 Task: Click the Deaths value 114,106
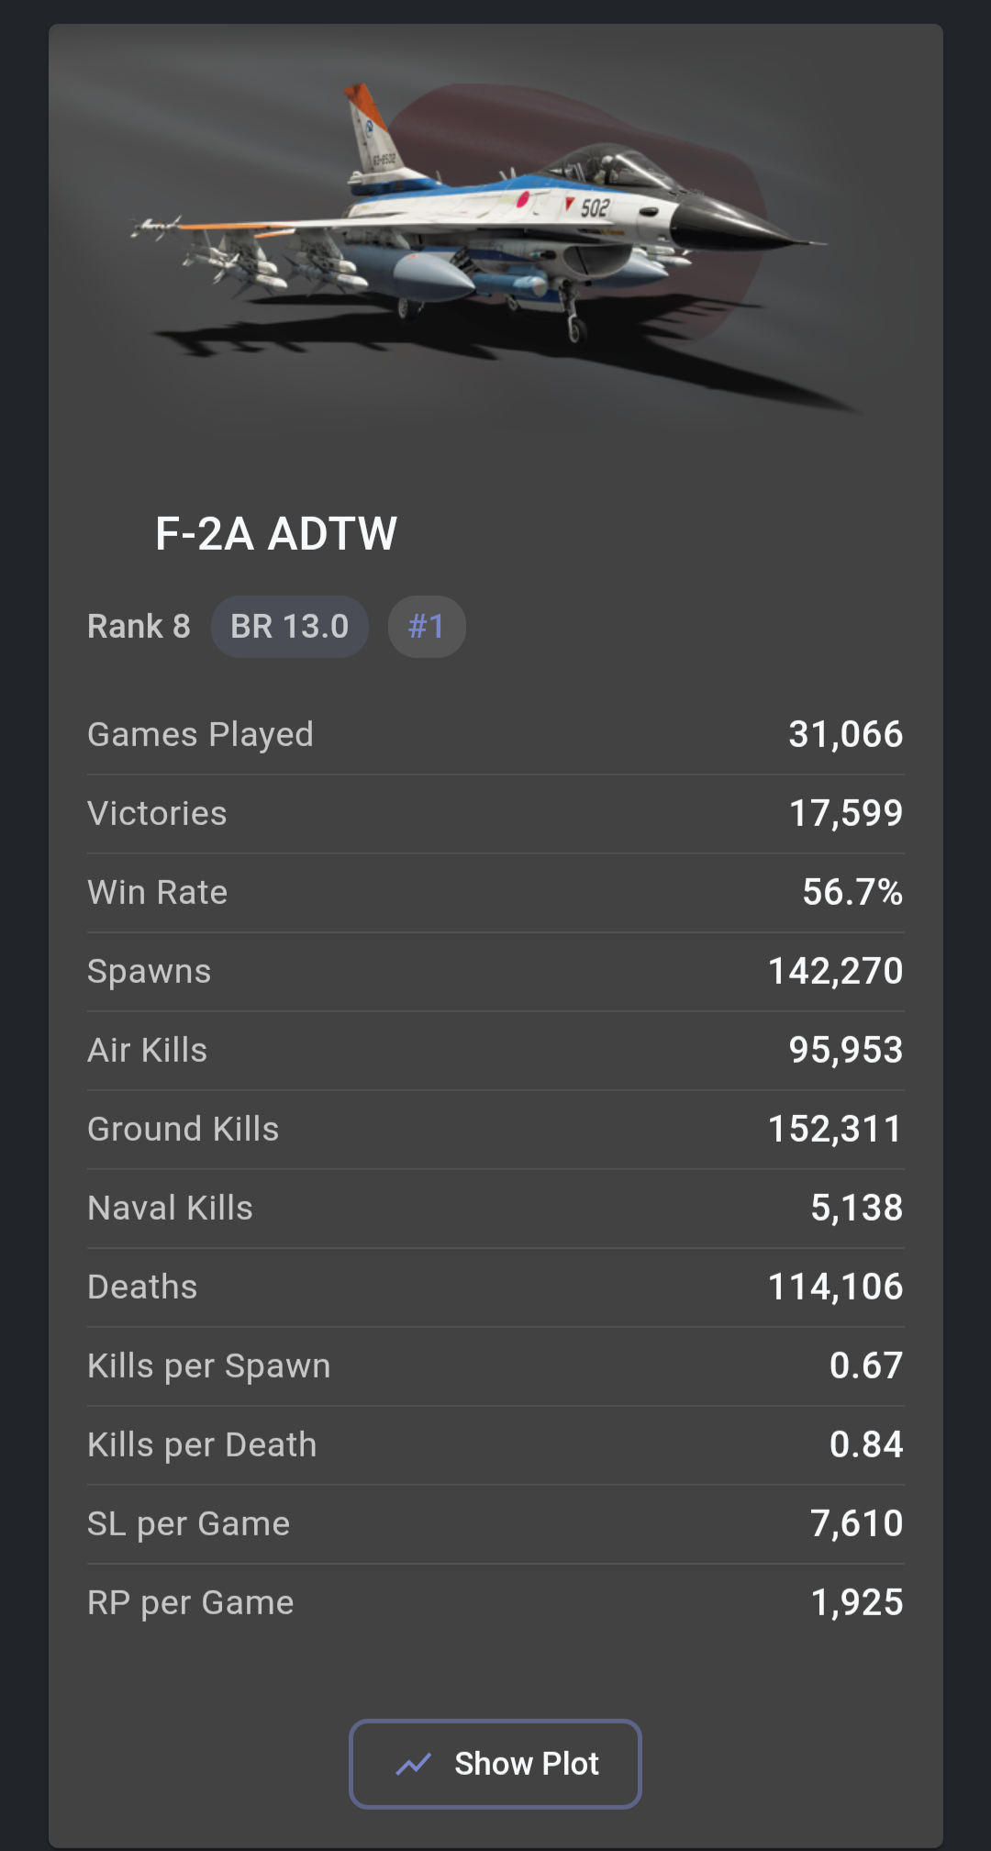835,1287
